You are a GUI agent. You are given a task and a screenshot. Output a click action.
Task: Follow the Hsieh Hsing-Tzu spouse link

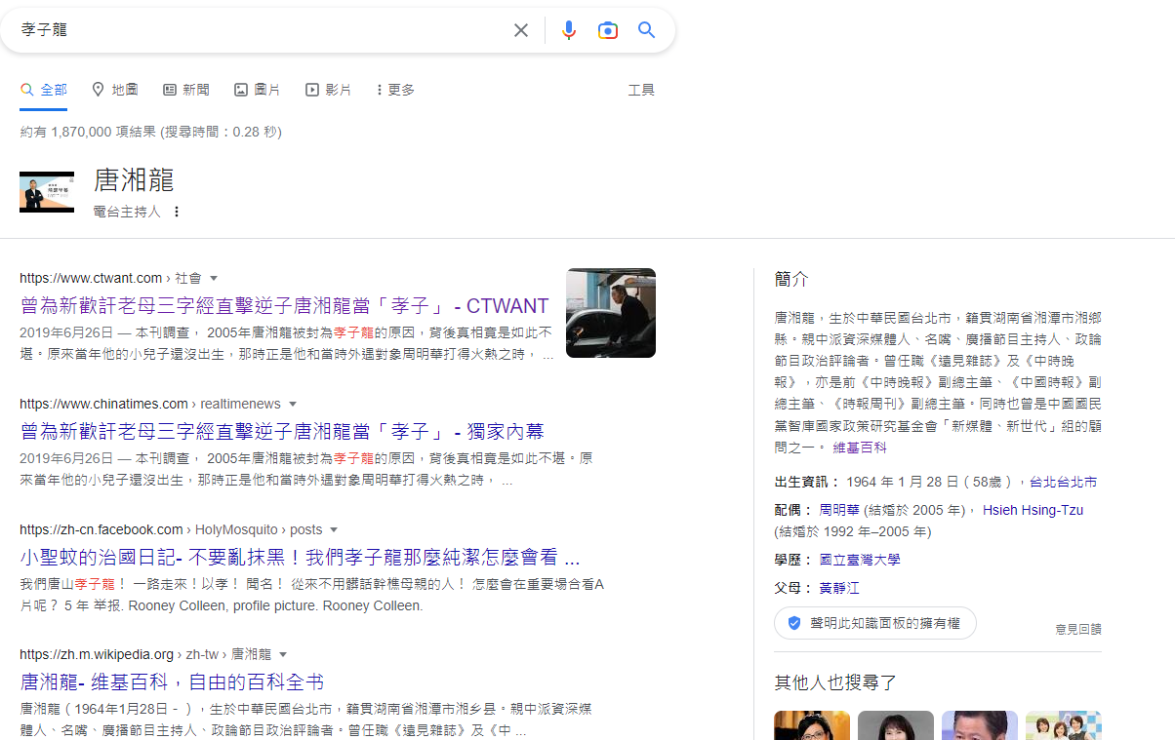1033,510
